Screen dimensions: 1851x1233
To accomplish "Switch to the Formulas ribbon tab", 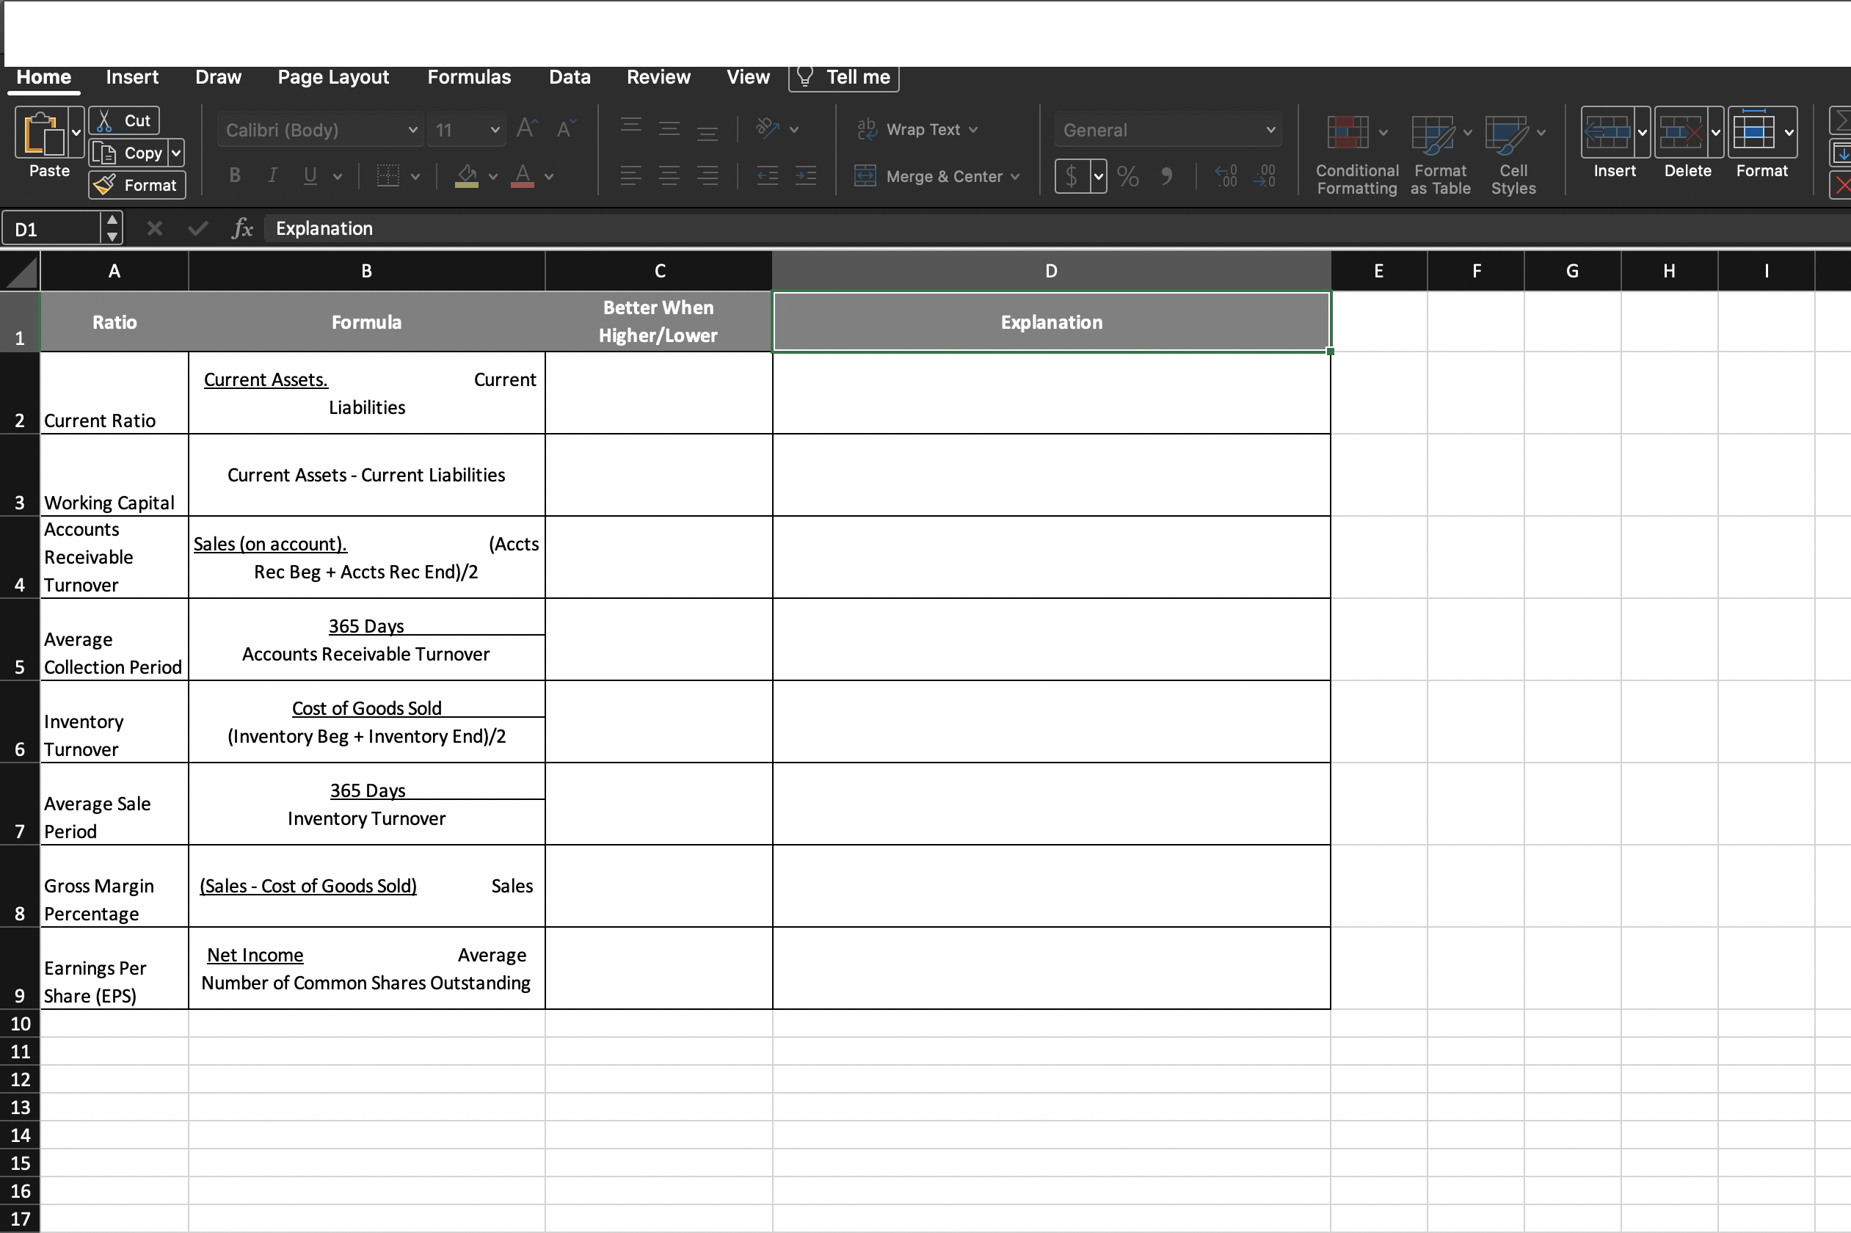I will point(469,76).
